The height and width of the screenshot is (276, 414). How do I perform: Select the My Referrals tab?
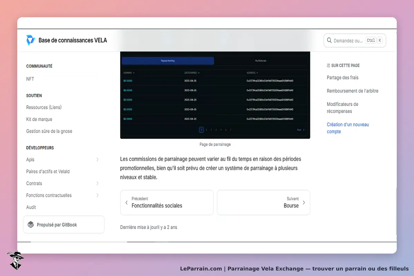click(x=260, y=61)
